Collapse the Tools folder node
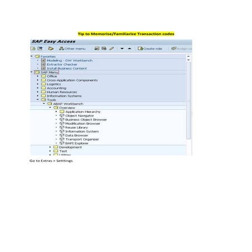252x252 pixels. pyautogui.click(x=38, y=100)
